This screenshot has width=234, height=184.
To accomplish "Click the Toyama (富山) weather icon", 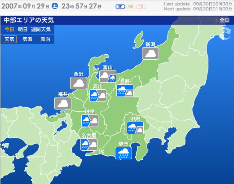I will (x=108, y=76).
